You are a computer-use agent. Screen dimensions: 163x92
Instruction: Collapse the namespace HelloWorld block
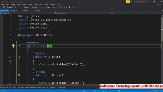point(19,35)
